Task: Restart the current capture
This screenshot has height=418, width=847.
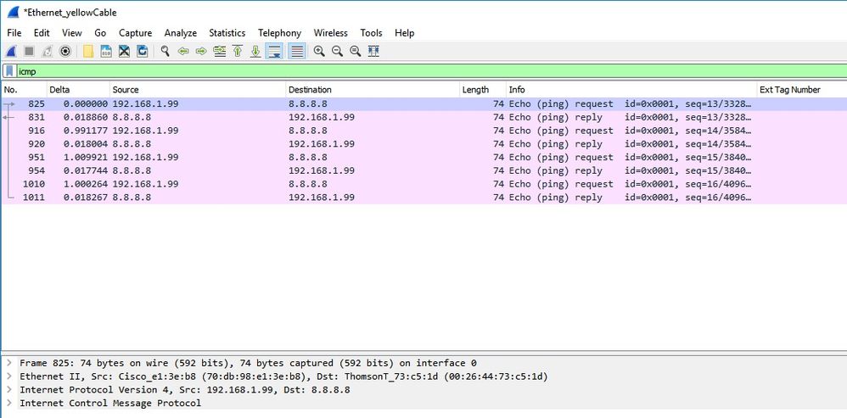Action: pos(47,51)
